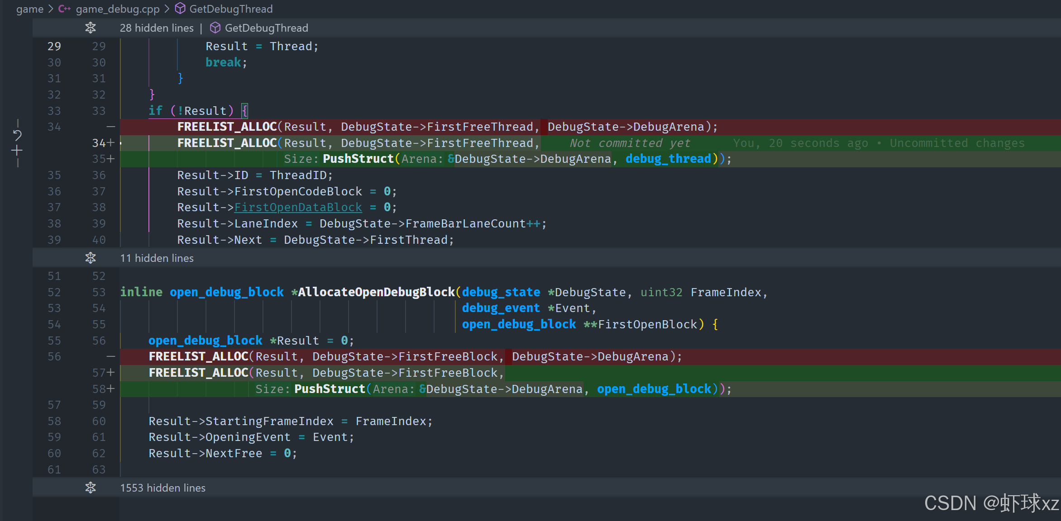Expand the 28 hidden lines text

pyautogui.click(x=157, y=28)
